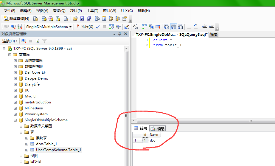275x166 pixels.
Task: Switch to the 摘要 tab
Action: [214, 34]
